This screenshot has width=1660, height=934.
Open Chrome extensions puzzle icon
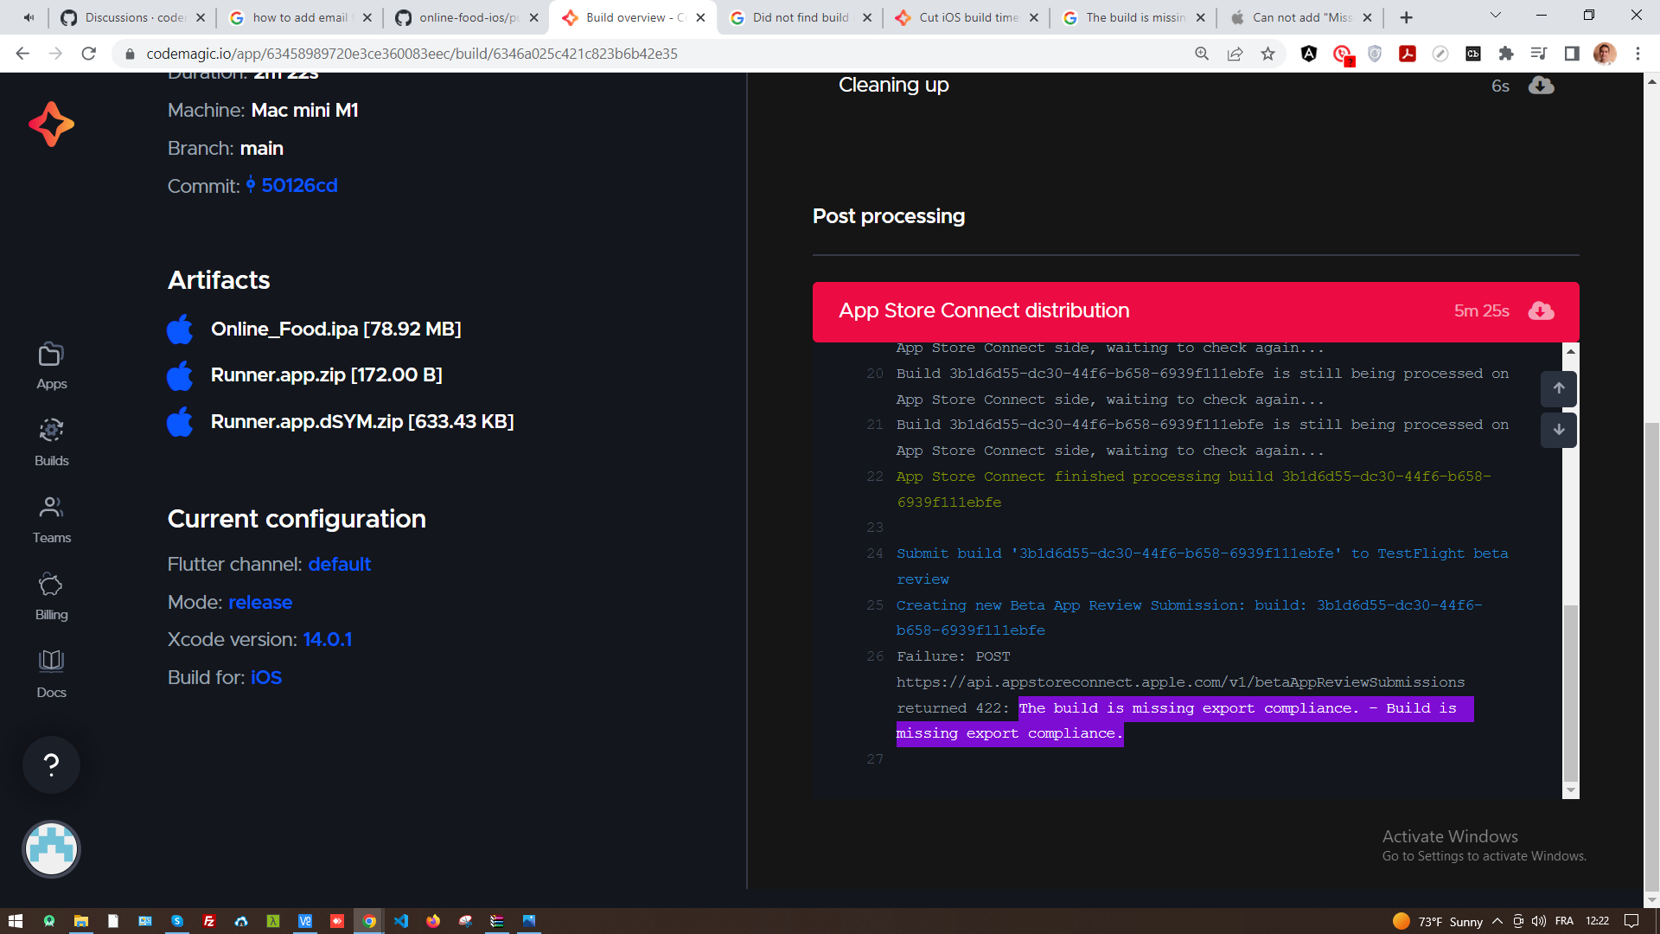[1506, 54]
